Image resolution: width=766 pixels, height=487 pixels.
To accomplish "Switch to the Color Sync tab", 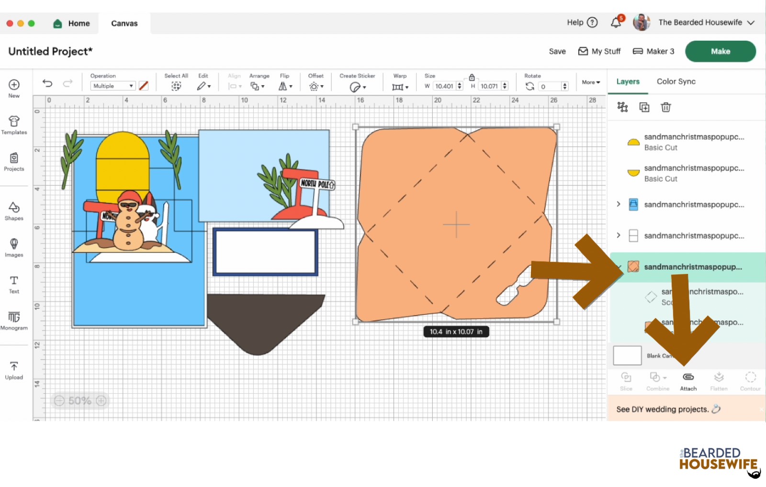I will pyautogui.click(x=676, y=81).
